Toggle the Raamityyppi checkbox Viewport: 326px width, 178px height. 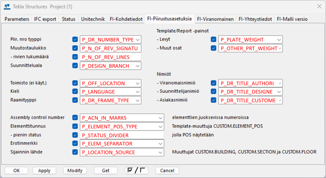(x=75, y=100)
